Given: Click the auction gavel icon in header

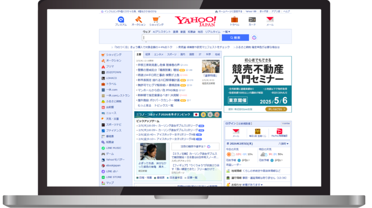Looking at the screenshot, I should pyautogui.click(x=138, y=20).
